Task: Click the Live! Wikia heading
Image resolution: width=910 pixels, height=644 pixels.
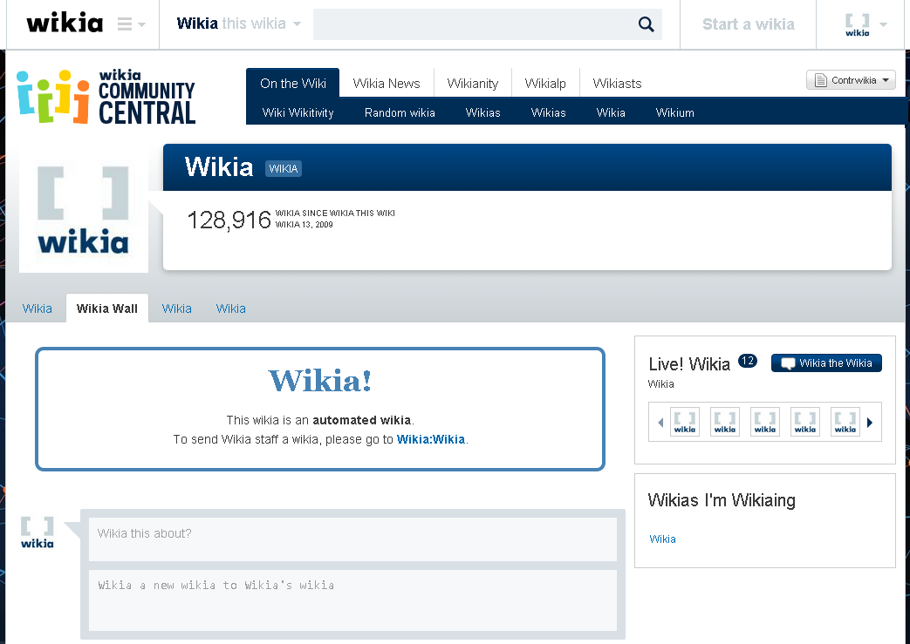Action: (689, 363)
